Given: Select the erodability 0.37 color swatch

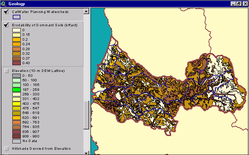Looking at the screenshot, I should tap(17, 58).
